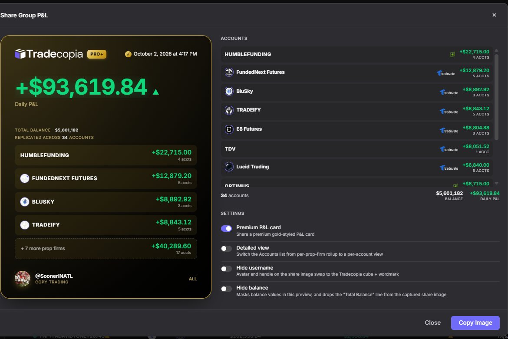Click the 'Daily P&L' label under the headline
Viewport: 508px width, 339px height.
tap(26, 104)
